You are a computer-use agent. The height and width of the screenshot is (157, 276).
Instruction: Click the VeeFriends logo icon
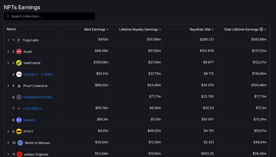pyautogui.click(x=19, y=63)
